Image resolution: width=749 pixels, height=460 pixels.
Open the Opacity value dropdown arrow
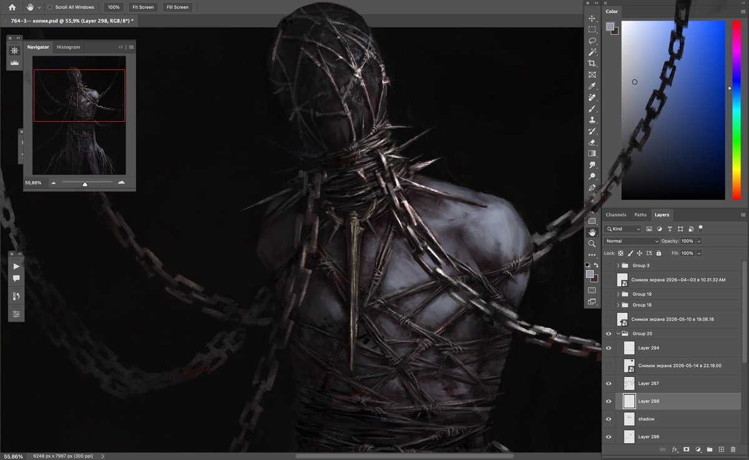(x=699, y=241)
